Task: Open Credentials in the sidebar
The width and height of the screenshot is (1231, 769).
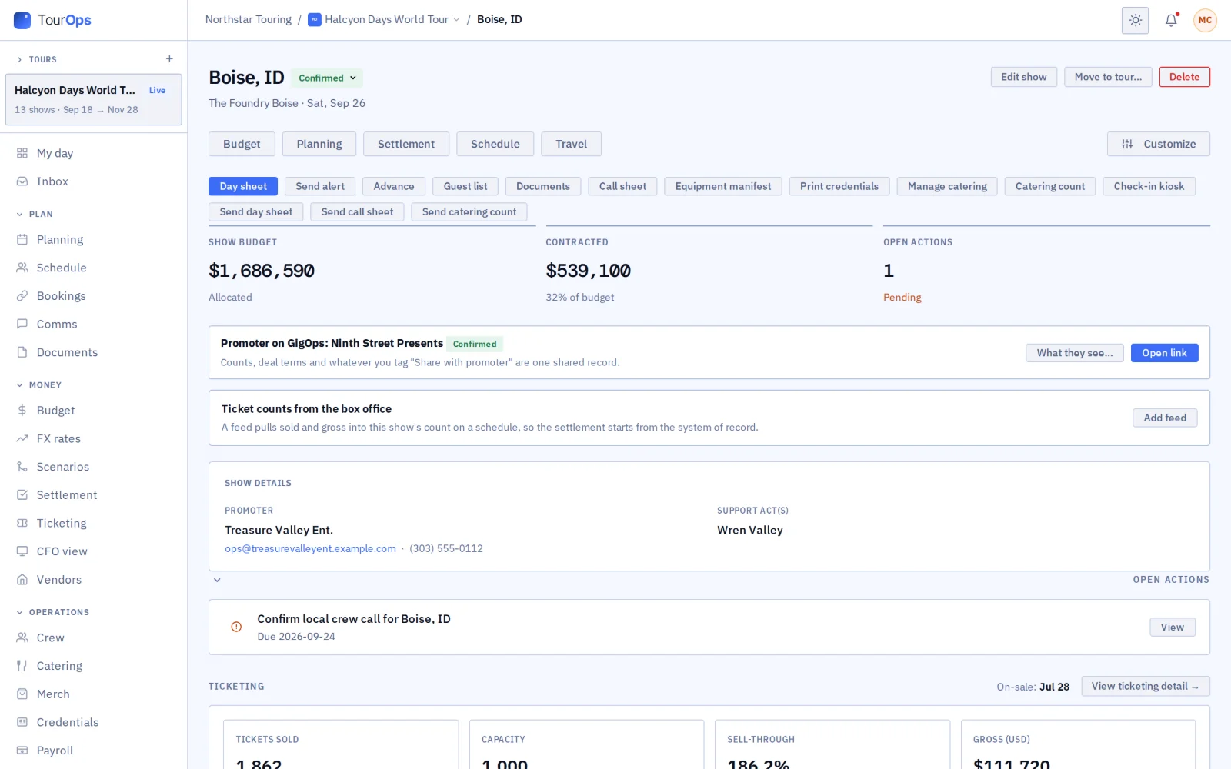Action: 93,722
